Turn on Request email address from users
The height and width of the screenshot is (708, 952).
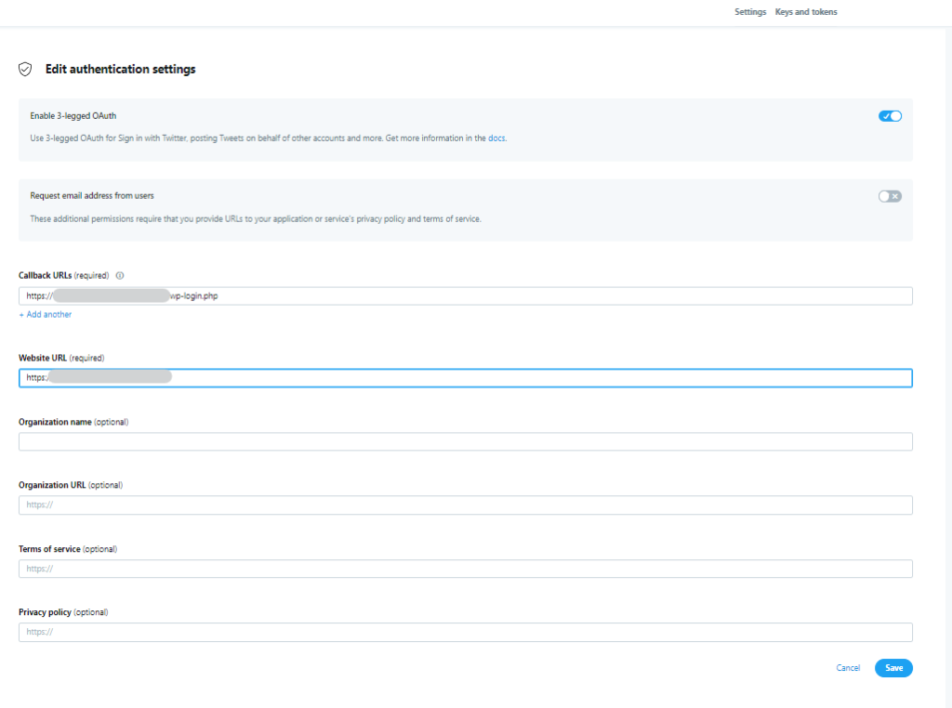890,196
